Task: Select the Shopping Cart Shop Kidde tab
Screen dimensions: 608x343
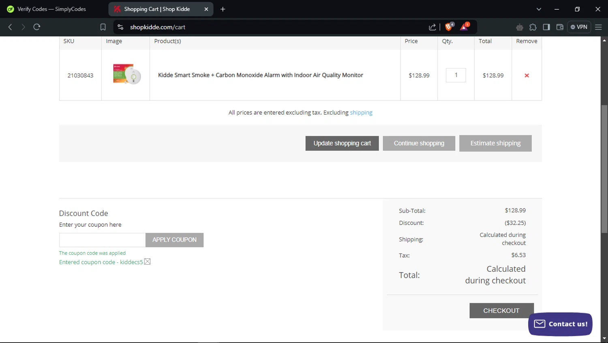Action: tap(157, 9)
